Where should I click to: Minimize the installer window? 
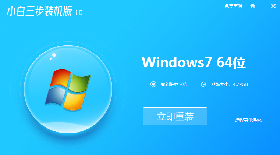(263, 6)
